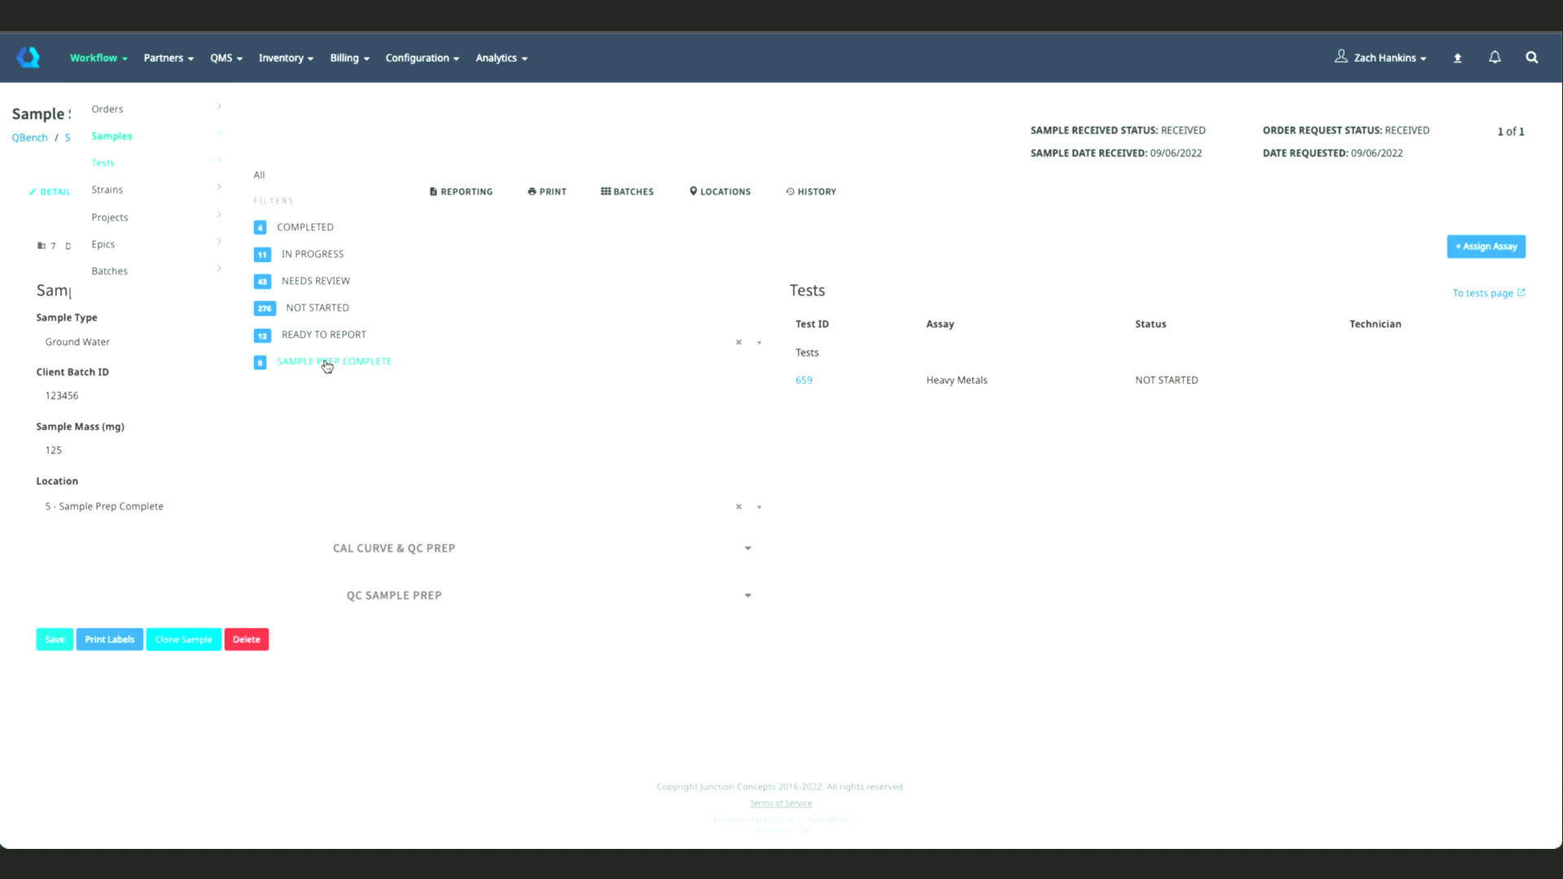The image size is (1563, 879).
Task: Click the QBench logo icon
Action: point(28,57)
